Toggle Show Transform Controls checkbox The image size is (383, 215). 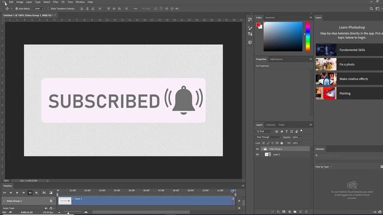click(x=49, y=8)
